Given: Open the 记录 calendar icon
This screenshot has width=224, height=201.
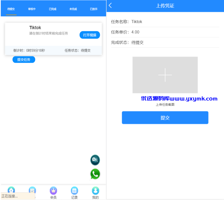Looking at the screenshot, I should pos(74,191).
